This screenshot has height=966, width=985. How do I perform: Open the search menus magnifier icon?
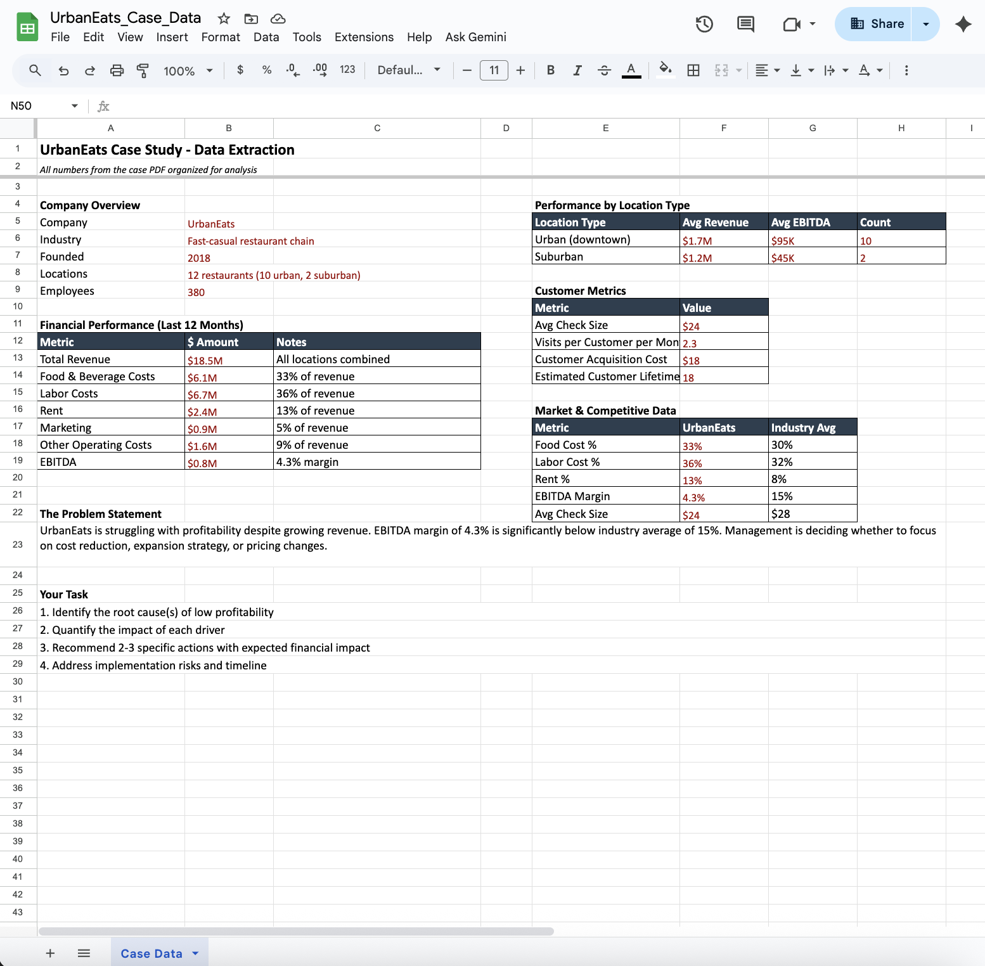click(x=35, y=70)
